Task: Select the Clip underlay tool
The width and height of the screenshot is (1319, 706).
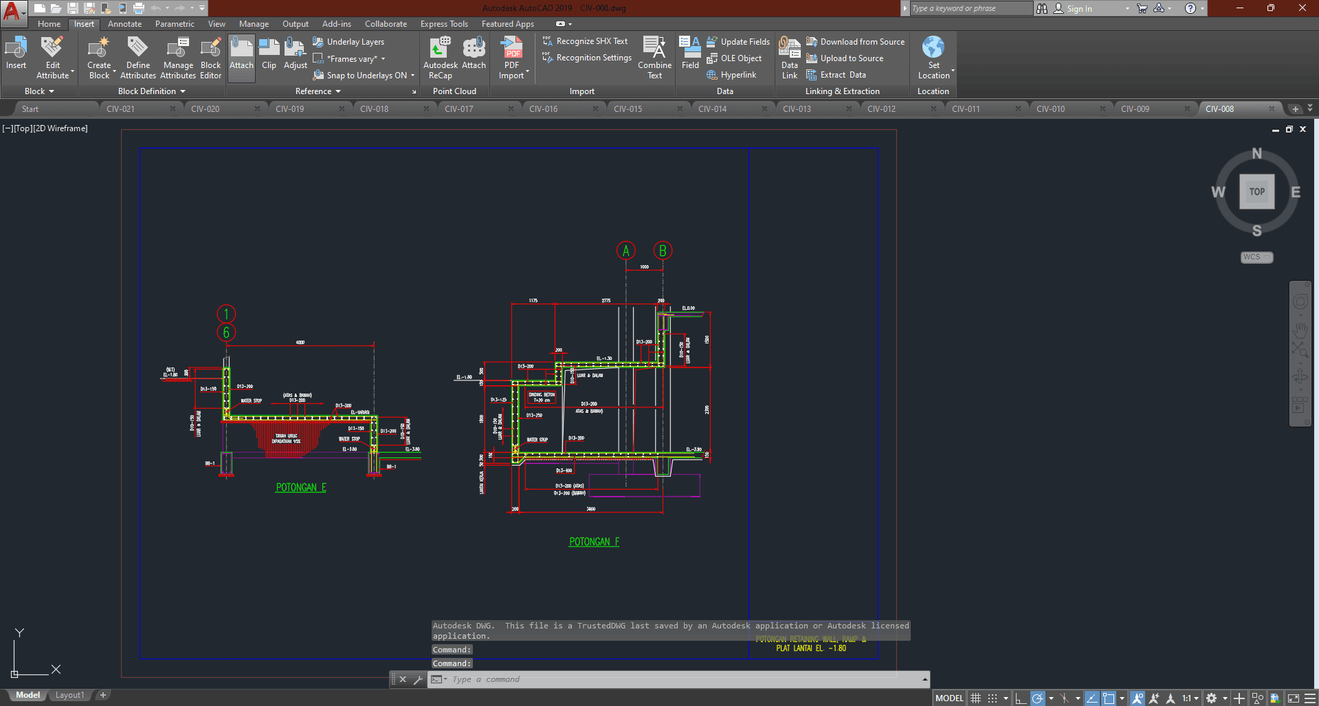Action: coord(269,55)
